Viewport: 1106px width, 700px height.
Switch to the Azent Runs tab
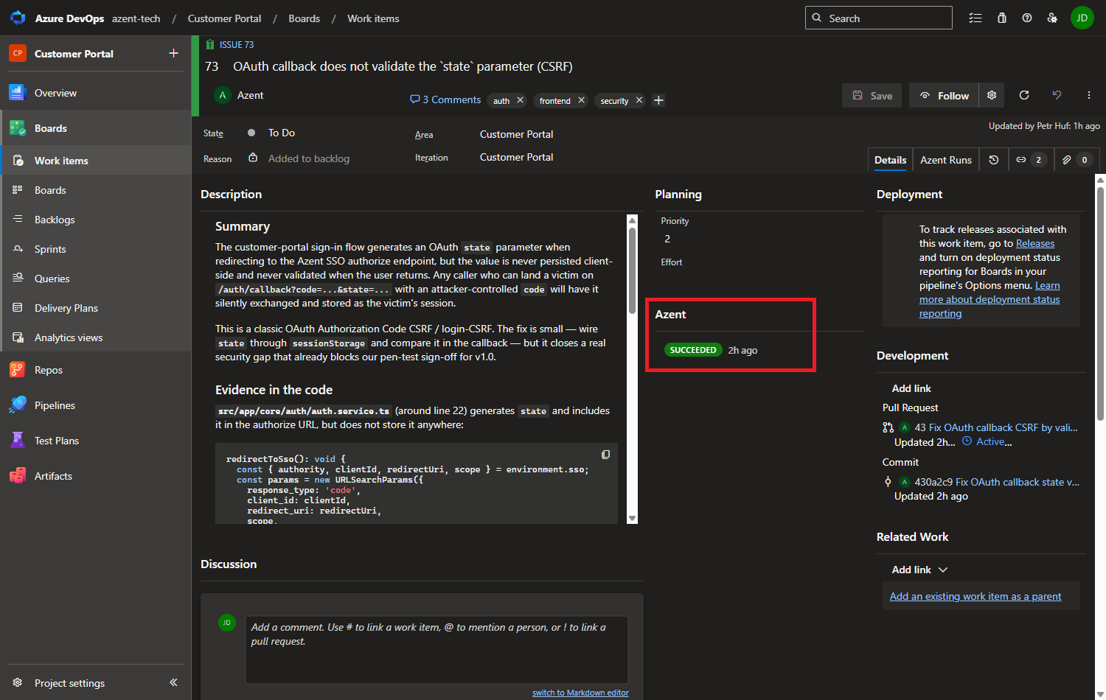[945, 160]
